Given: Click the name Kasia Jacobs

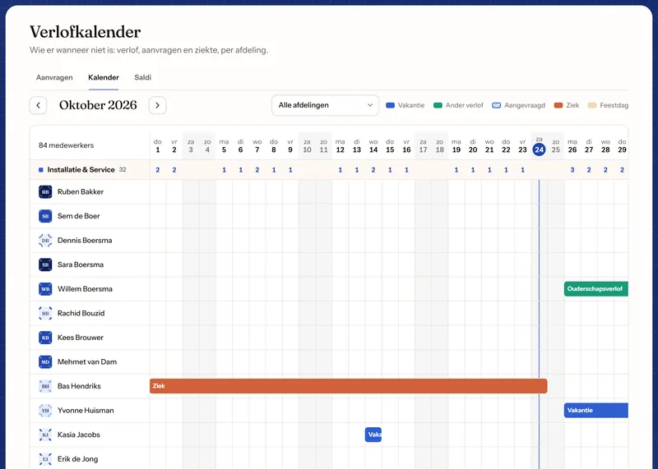Looking at the screenshot, I should tap(79, 435).
